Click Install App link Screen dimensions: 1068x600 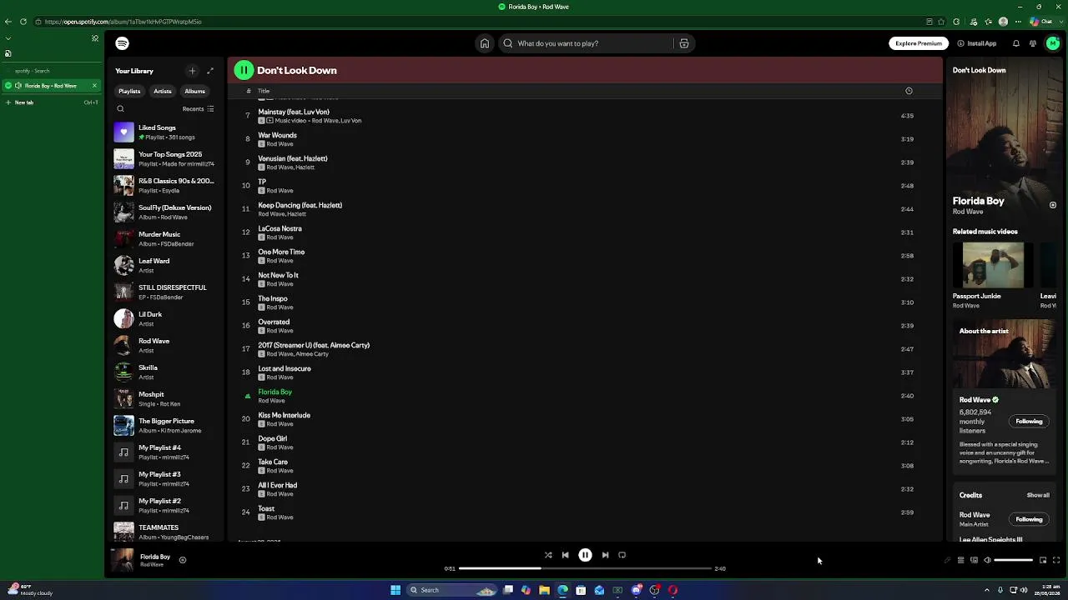[x=977, y=43]
